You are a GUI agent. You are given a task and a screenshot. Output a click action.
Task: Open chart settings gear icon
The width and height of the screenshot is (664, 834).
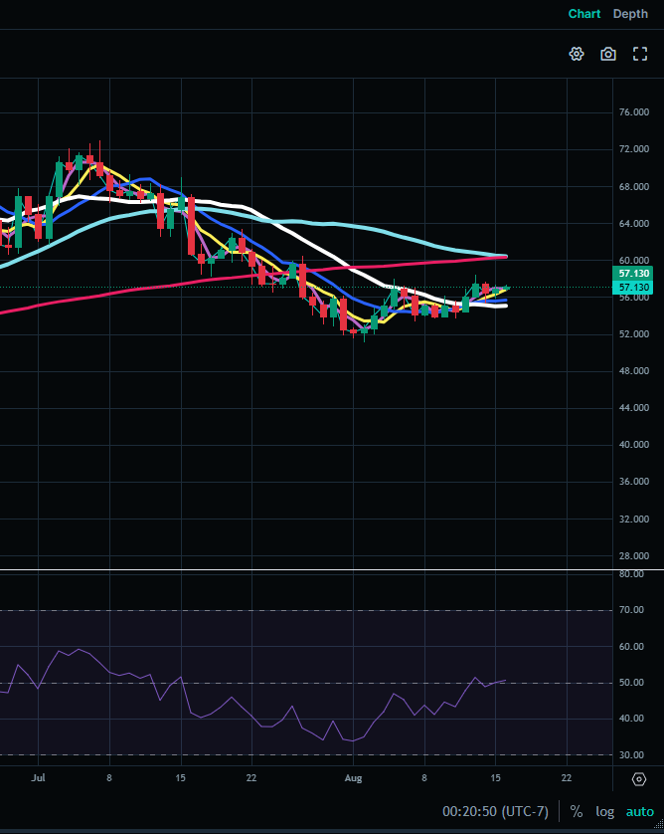(577, 54)
